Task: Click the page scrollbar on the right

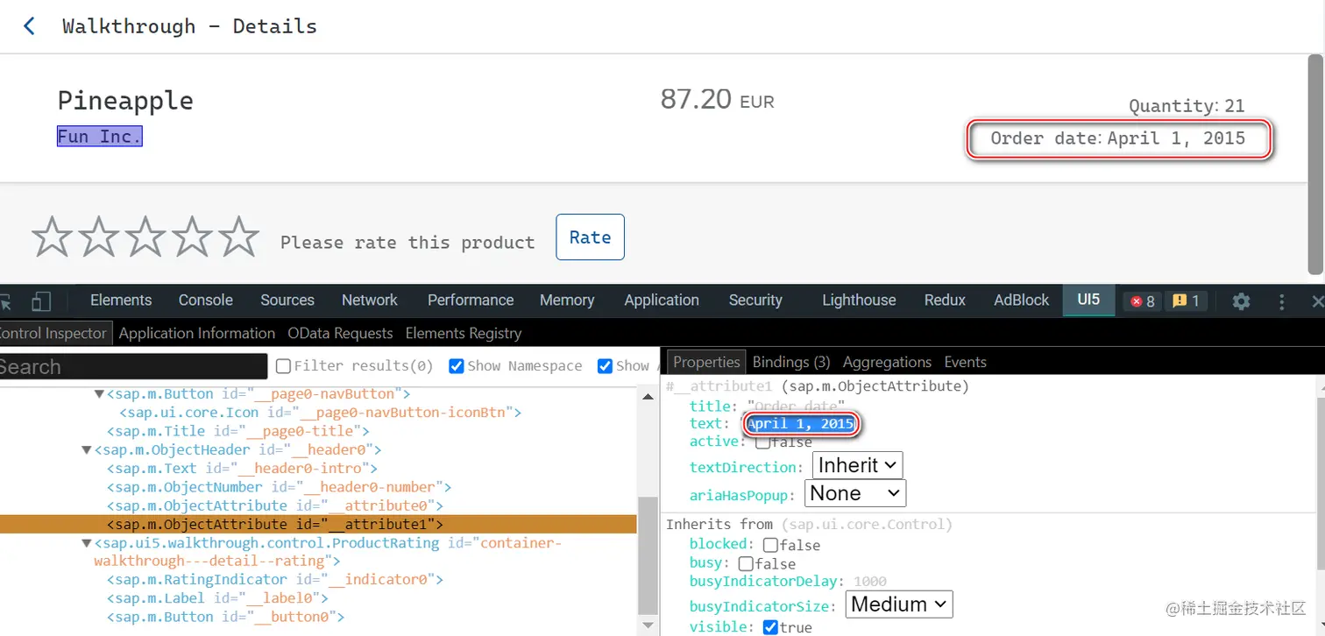Action: [x=1315, y=164]
